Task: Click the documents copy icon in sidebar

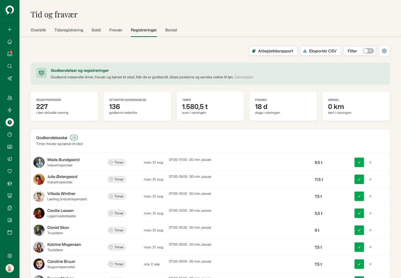Action: 10,208
